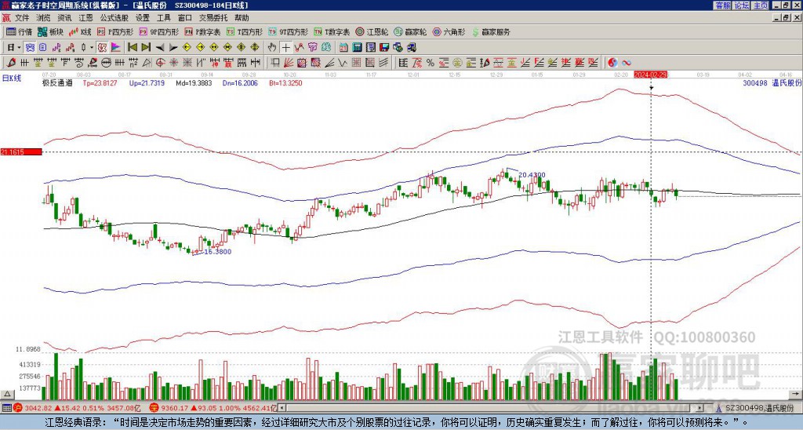Step the chart right with black arrow

tap(173, 48)
